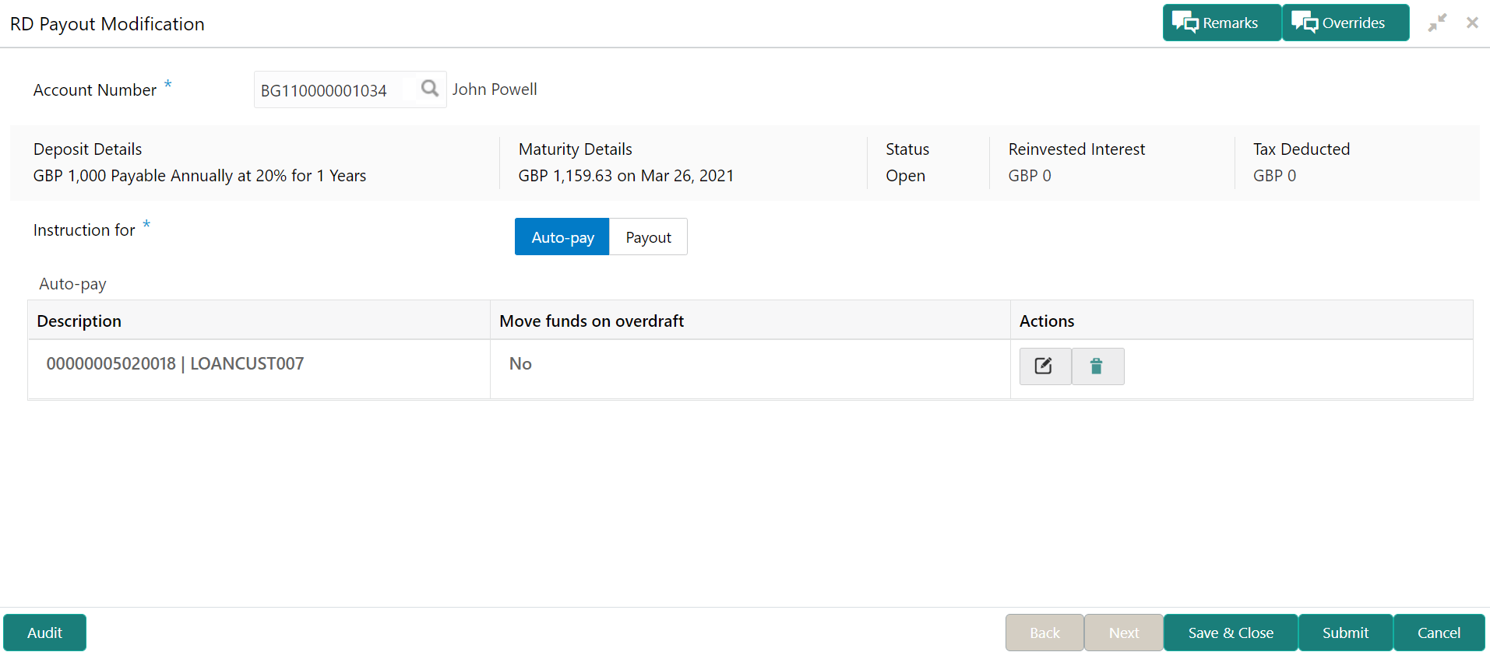Image resolution: width=1490 pixels, height=652 pixels.
Task: Minimize the RD Payout Modification window
Action: coord(1437,23)
